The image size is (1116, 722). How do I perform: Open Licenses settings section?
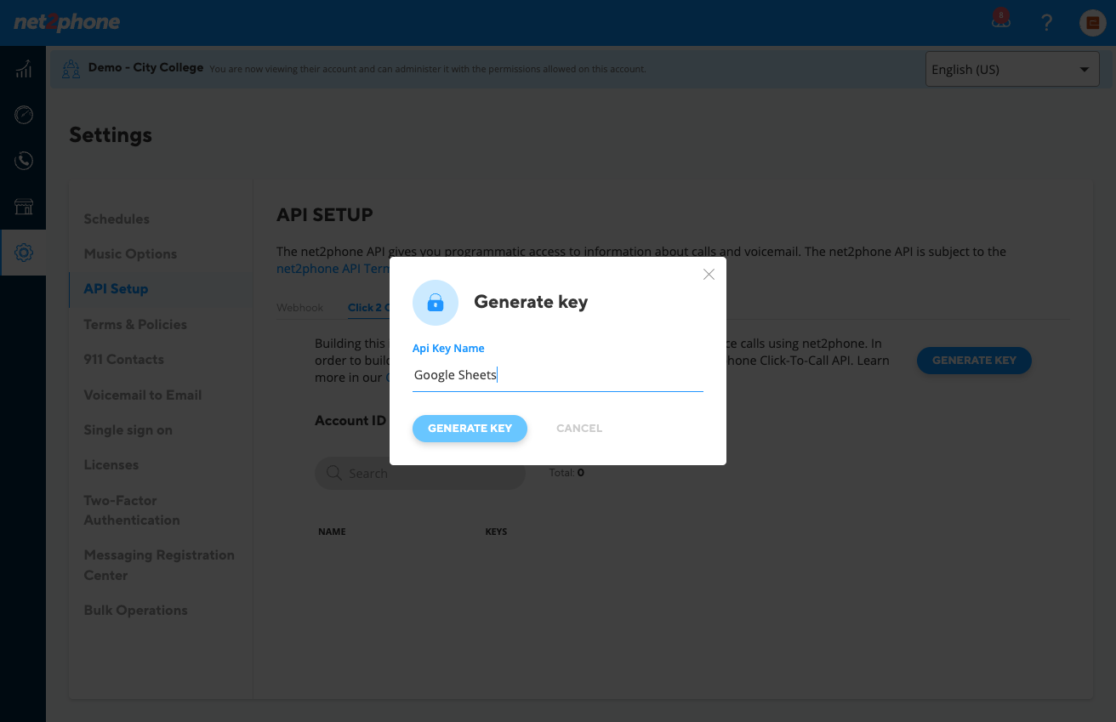(111, 464)
